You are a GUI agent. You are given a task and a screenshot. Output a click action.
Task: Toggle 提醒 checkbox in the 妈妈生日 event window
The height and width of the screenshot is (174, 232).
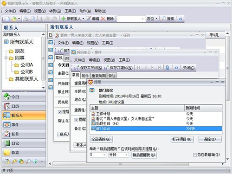pos(76,120)
